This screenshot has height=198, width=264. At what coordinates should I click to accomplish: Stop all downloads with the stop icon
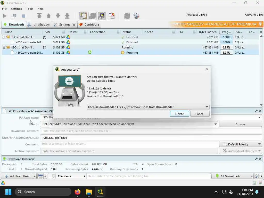[23, 16]
